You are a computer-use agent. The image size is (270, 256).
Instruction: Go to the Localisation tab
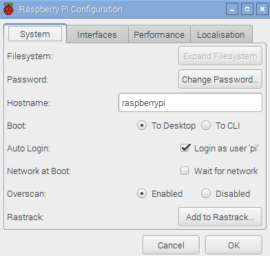click(x=221, y=34)
